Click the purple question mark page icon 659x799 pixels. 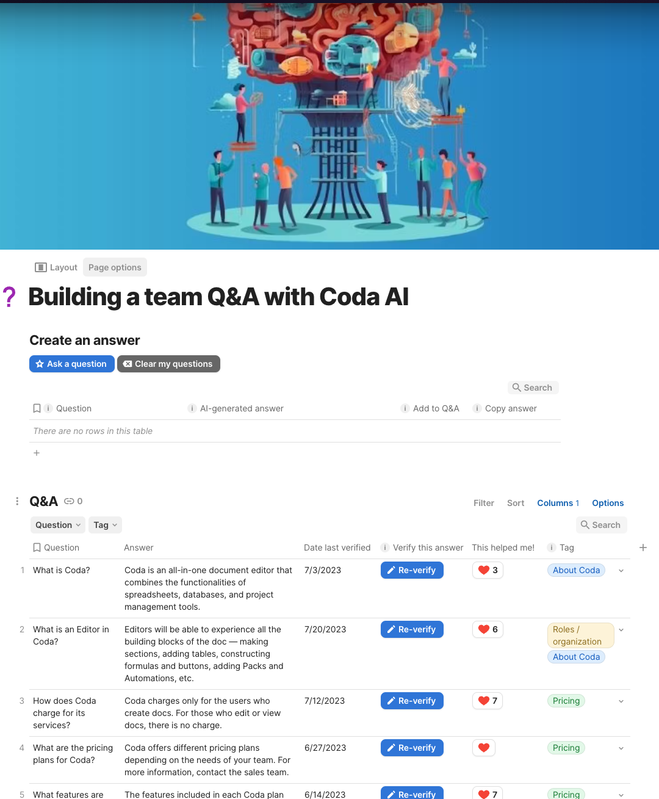[9, 297]
